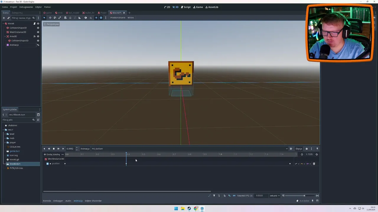Open the Debugowanie menu
378x212 pixels.
(x=26, y=7)
